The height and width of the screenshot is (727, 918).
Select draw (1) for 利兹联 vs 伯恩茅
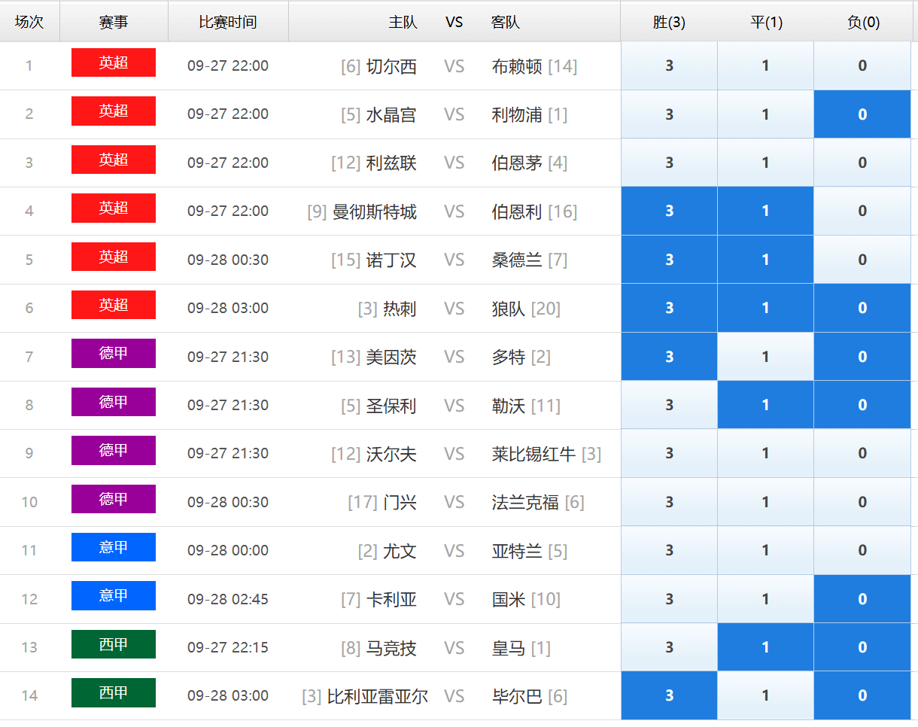coord(765,163)
